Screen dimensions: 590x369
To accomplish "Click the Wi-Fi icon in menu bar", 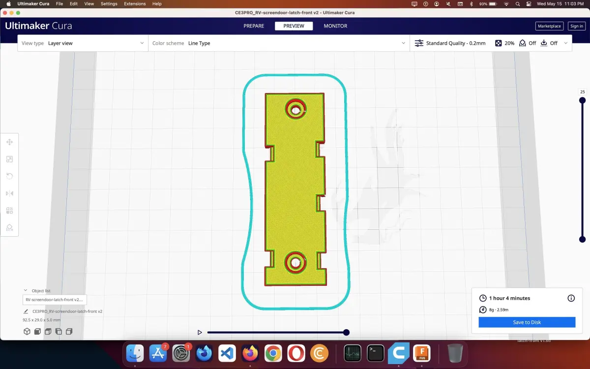I will click(506, 4).
